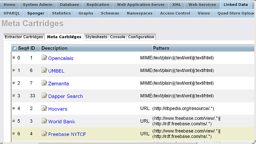Click the edit icon beside Zemanta
The image size is (256, 144).
(44, 83)
